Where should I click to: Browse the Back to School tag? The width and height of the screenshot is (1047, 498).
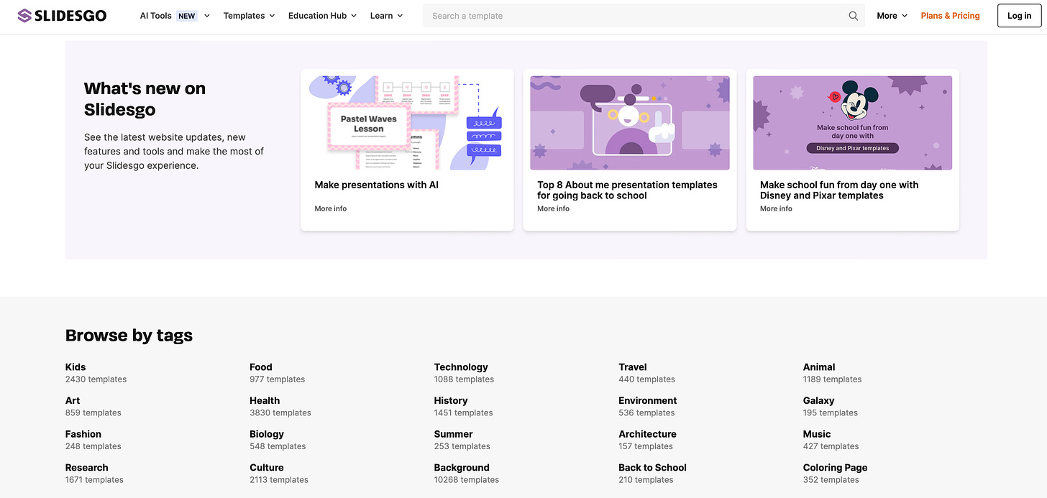[x=653, y=468]
